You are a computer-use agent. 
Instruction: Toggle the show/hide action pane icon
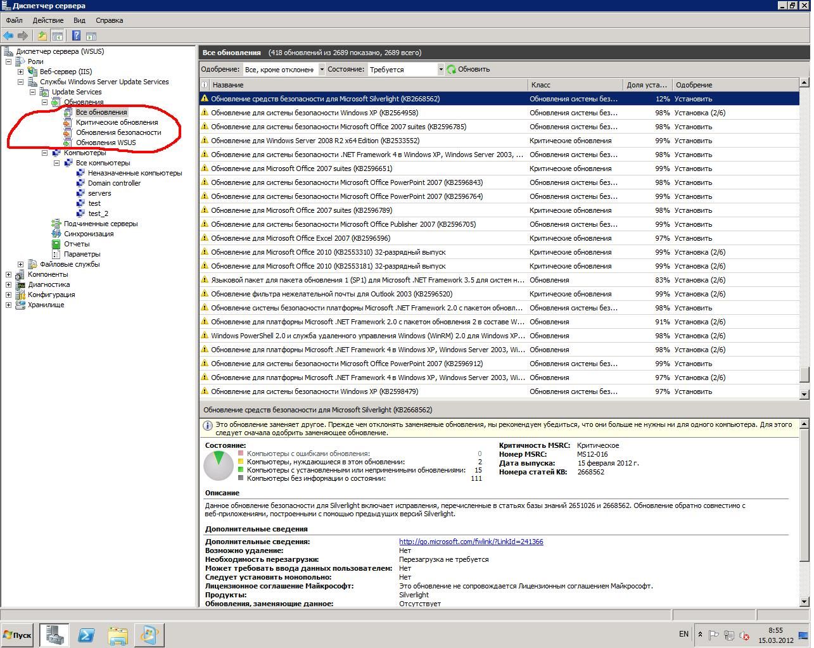point(91,36)
